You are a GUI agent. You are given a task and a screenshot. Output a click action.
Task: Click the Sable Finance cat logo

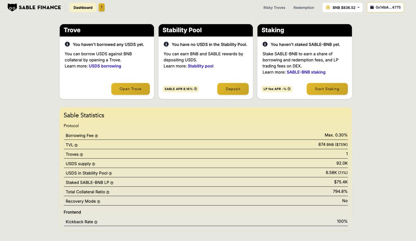tap(12, 7)
